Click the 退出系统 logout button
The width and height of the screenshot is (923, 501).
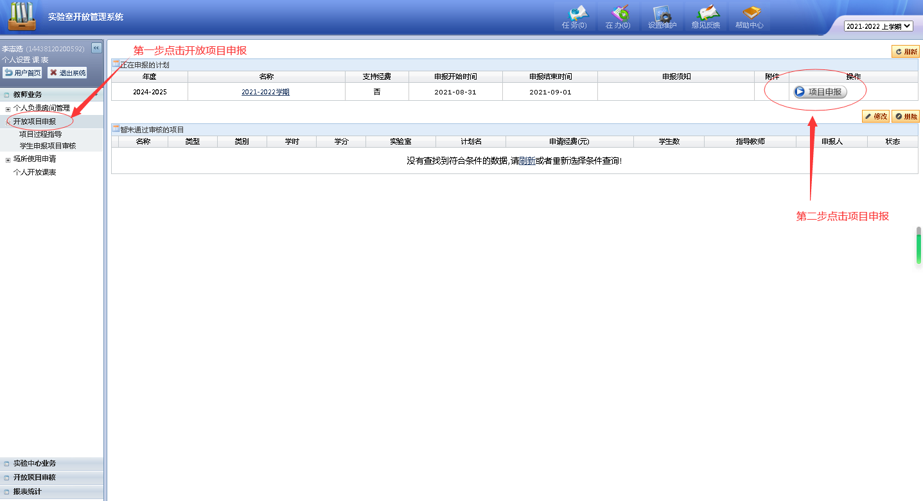click(x=67, y=73)
